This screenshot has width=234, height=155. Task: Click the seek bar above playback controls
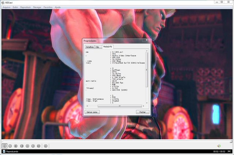(117, 141)
